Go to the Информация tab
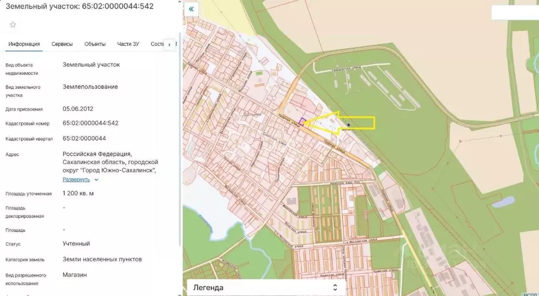Screen dimensions: 539x296 pyautogui.click(x=24, y=44)
